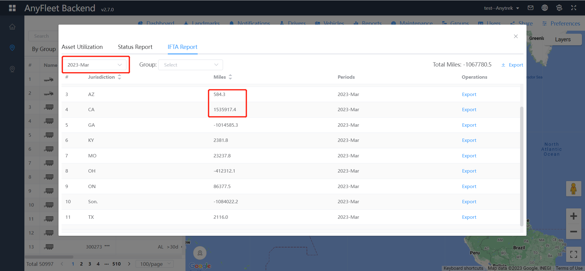
Task: Open the 100/page size dropdown
Action: [x=154, y=264]
